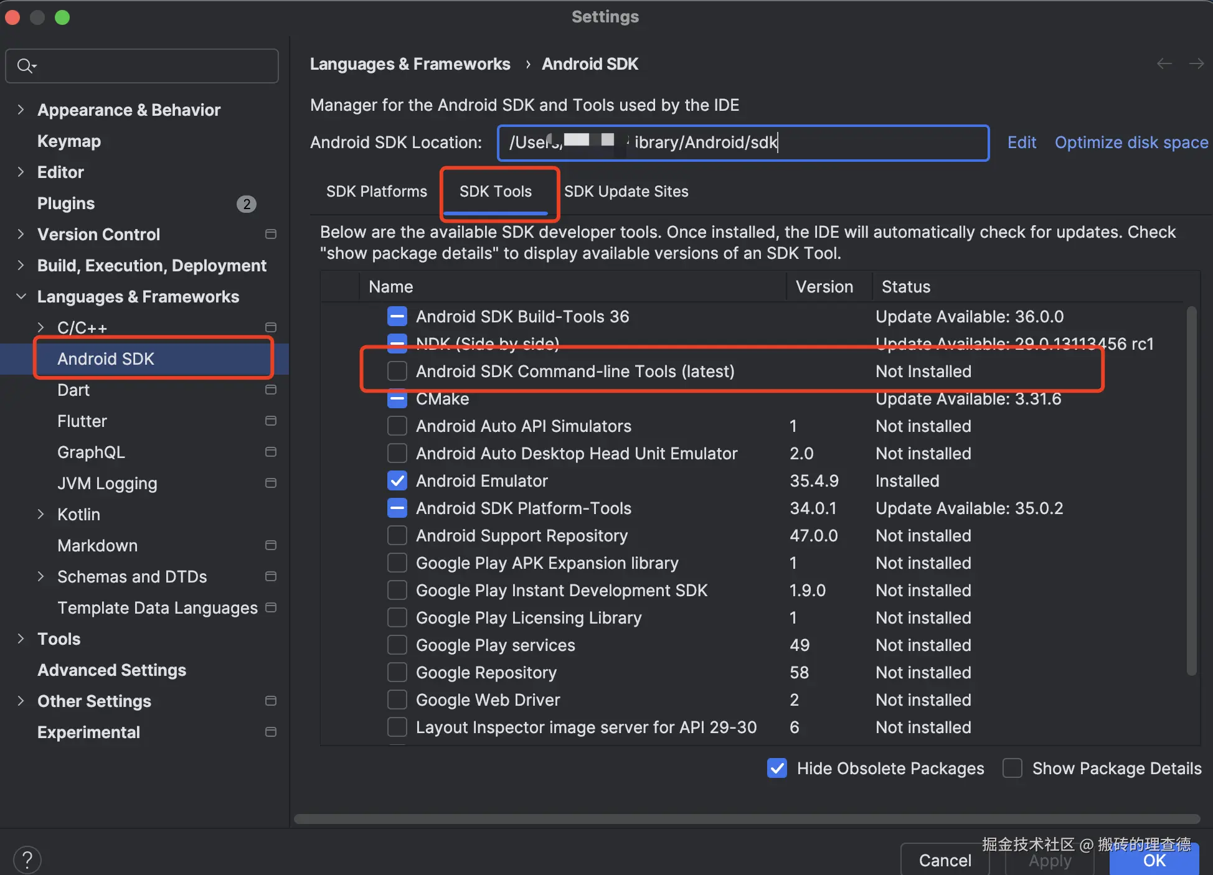
Task: Check Google Play services checkbox
Action: 397,645
